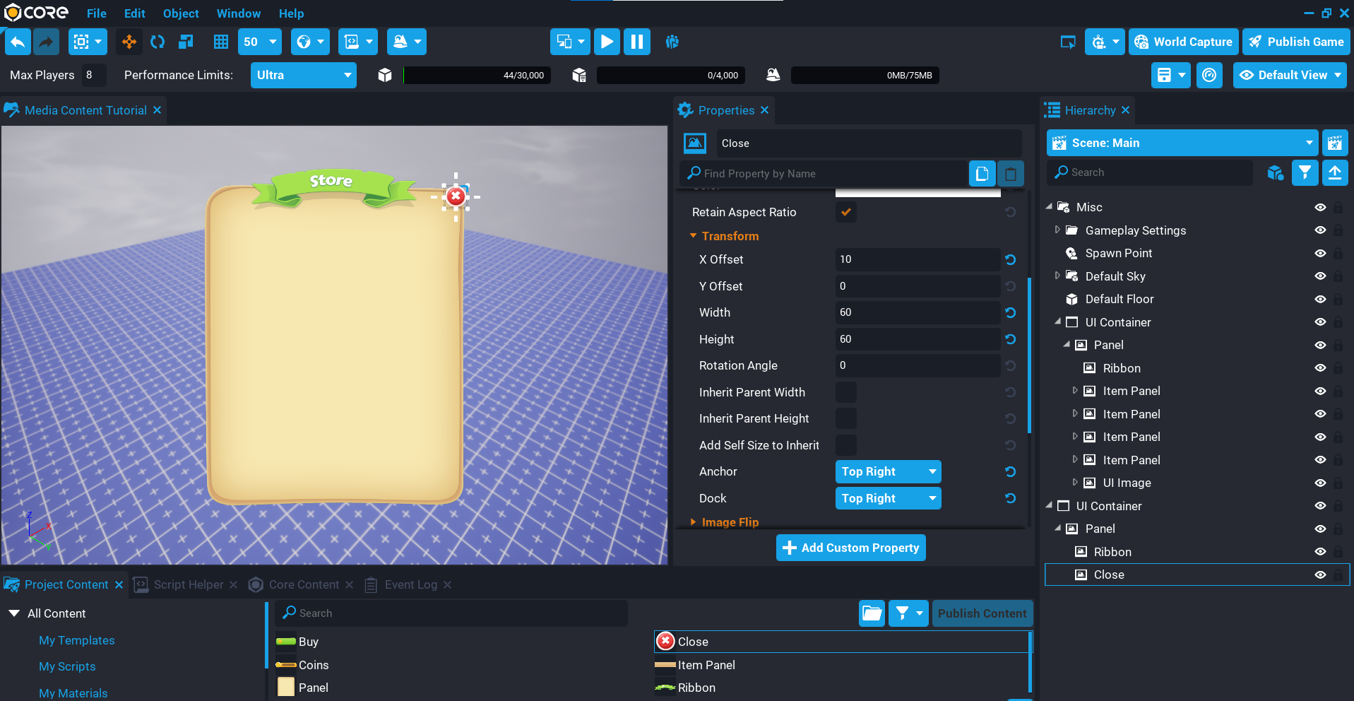This screenshot has height=701, width=1354.
Task: Expand the Image Flip section
Action: (x=730, y=522)
